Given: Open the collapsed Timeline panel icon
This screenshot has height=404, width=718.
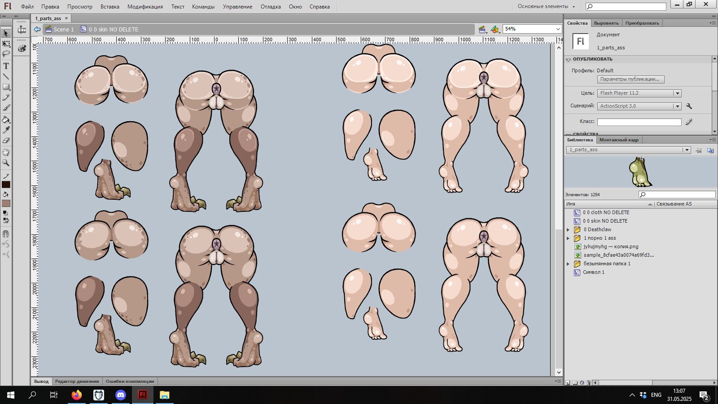Looking at the screenshot, I should pyautogui.click(x=22, y=30).
